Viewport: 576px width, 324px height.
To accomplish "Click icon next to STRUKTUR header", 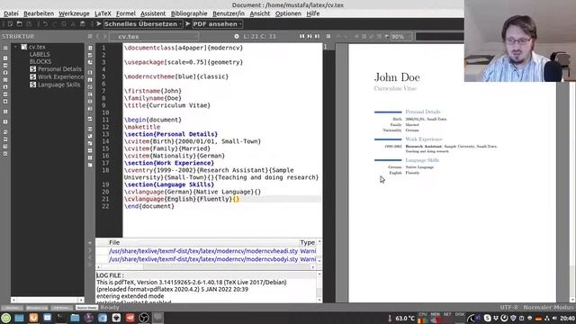I will (90, 36).
